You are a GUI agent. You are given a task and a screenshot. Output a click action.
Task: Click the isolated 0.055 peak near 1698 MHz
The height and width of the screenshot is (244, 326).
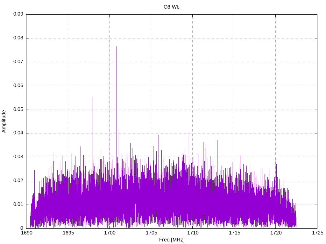93,97
